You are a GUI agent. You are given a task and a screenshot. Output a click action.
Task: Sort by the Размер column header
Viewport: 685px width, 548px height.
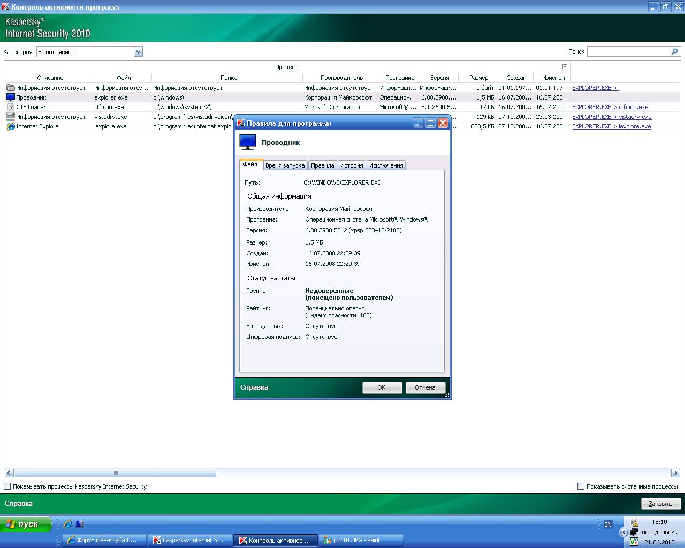click(x=478, y=78)
